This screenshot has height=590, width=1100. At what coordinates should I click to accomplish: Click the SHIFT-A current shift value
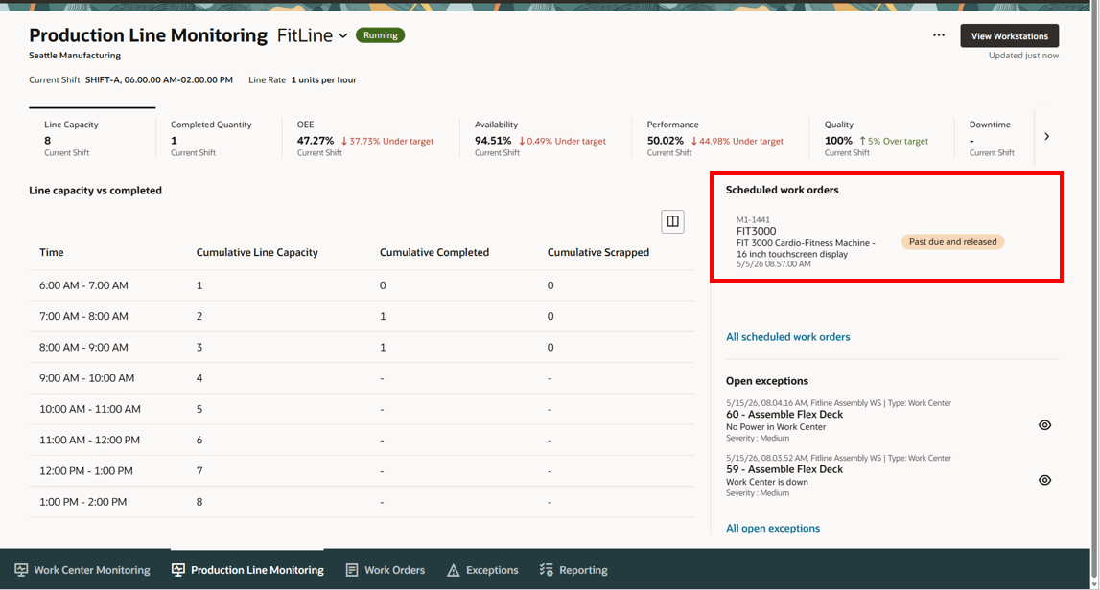click(x=159, y=79)
